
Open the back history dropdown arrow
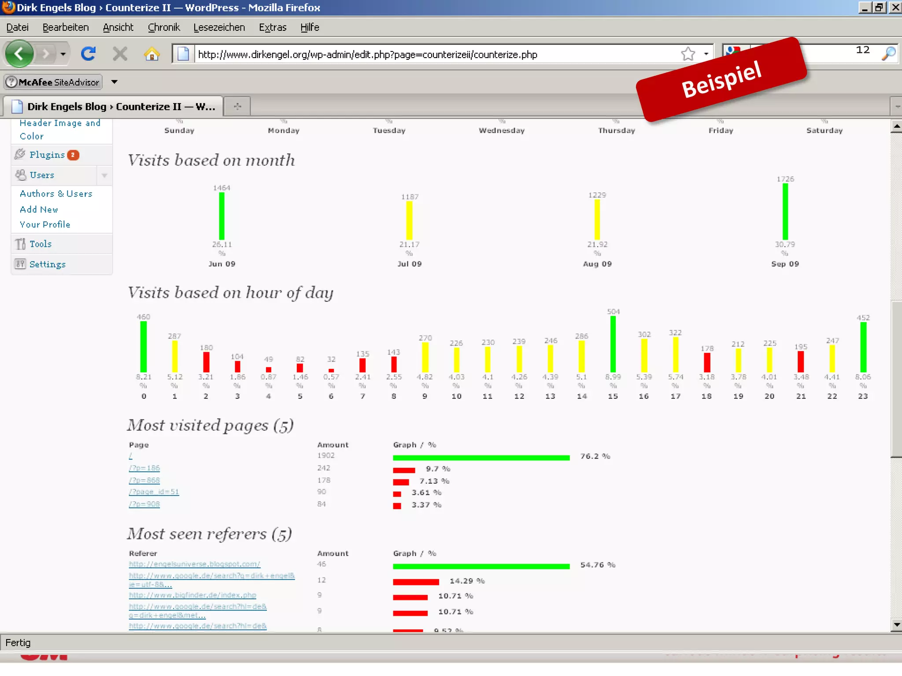[x=63, y=54]
